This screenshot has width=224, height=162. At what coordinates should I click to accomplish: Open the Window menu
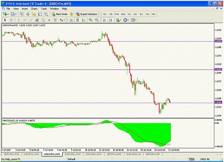54,9
